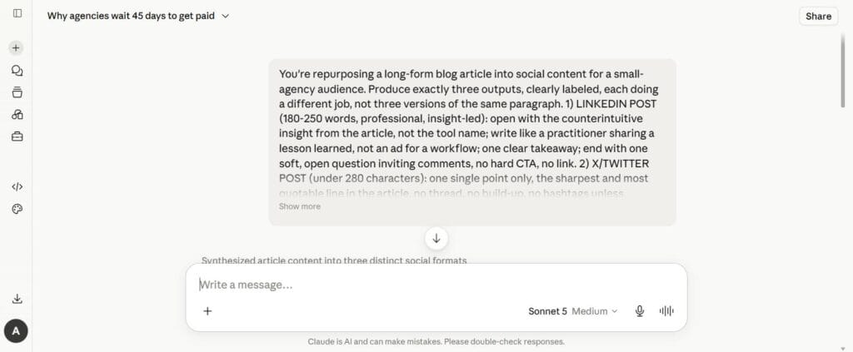
Task: Add attachment with plus in composer
Action: tap(207, 311)
